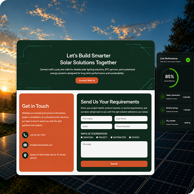Click the WAYS OF COOPERATION label

click(x=94, y=134)
